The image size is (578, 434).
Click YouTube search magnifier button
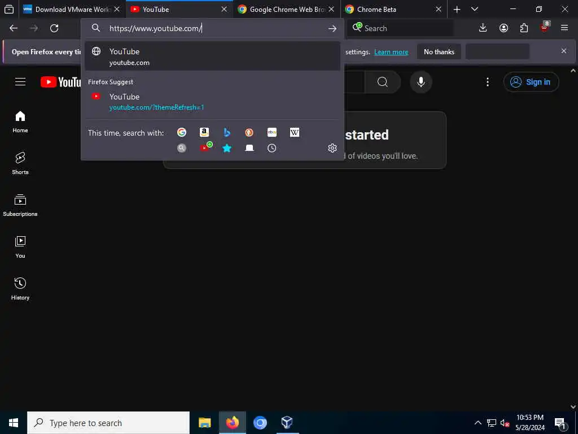(383, 81)
